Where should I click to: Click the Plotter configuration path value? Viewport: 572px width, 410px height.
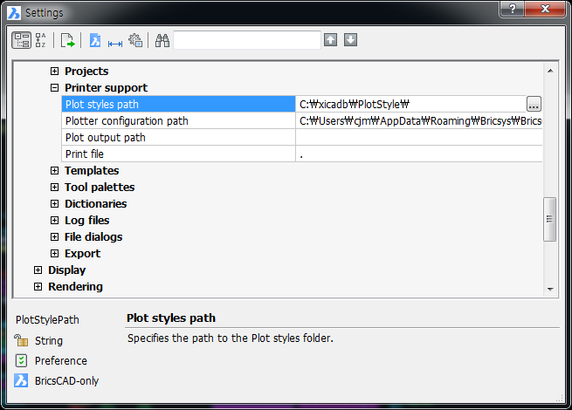click(x=419, y=120)
